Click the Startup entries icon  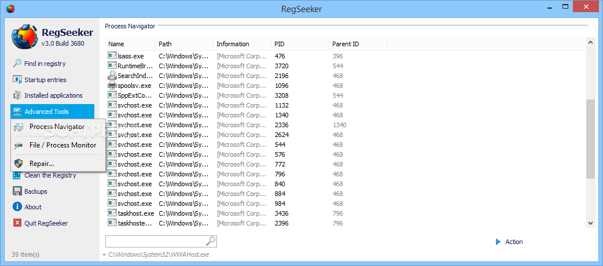(17, 80)
